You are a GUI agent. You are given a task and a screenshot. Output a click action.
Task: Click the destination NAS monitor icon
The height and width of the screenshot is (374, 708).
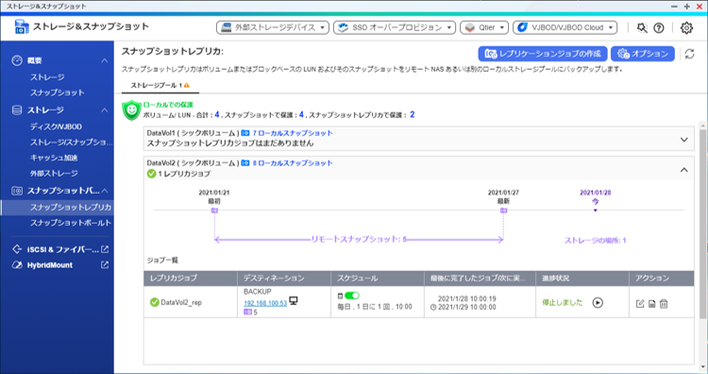pyautogui.click(x=294, y=301)
